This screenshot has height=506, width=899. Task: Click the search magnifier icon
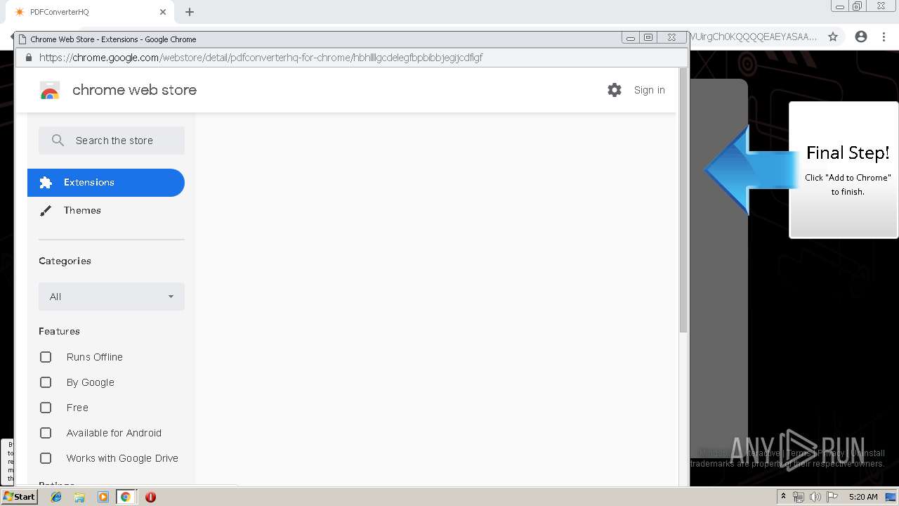[x=58, y=141]
